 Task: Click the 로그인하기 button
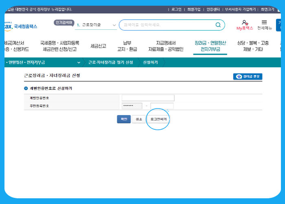coord(158,119)
